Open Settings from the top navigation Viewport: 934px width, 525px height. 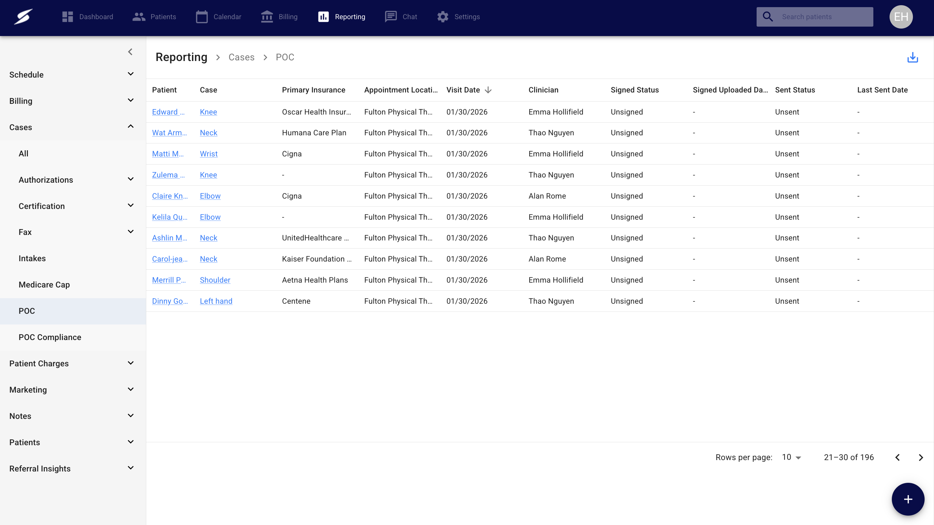coord(458,17)
